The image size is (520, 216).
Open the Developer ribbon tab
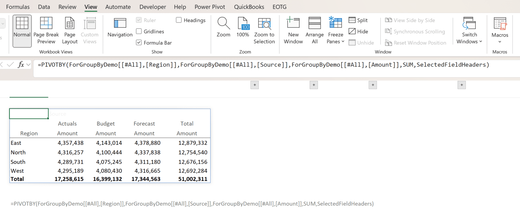153,7
